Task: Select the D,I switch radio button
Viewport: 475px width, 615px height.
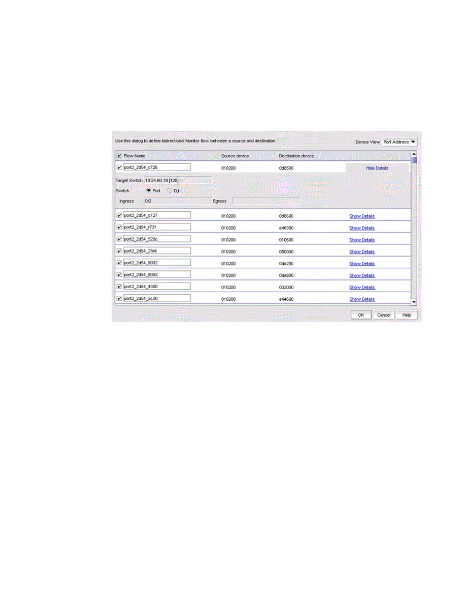Action: (x=170, y=190)
